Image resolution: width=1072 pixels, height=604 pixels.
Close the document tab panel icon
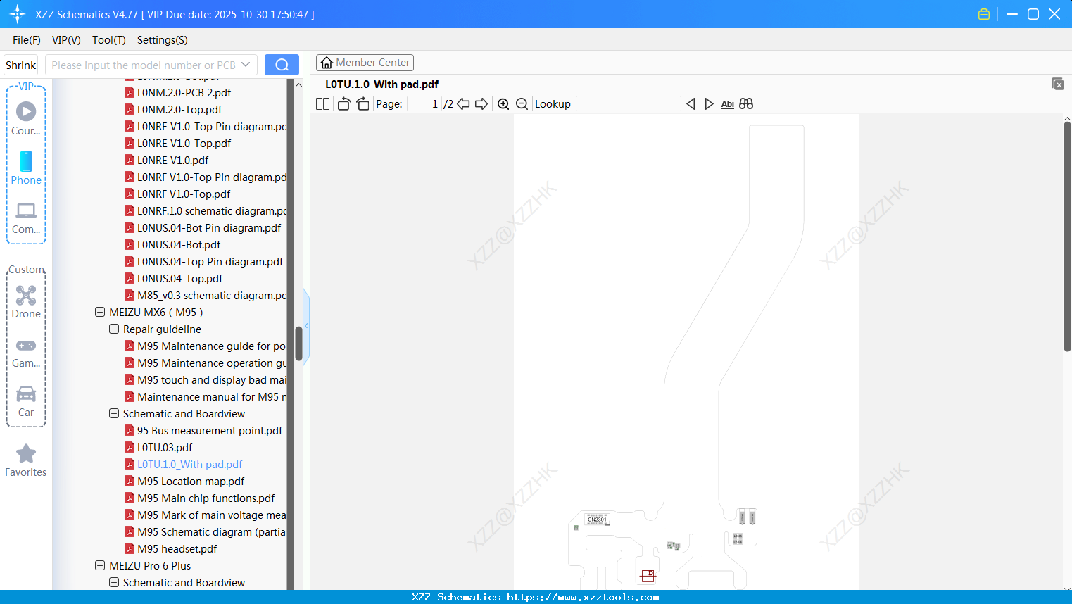[1058, 84]
